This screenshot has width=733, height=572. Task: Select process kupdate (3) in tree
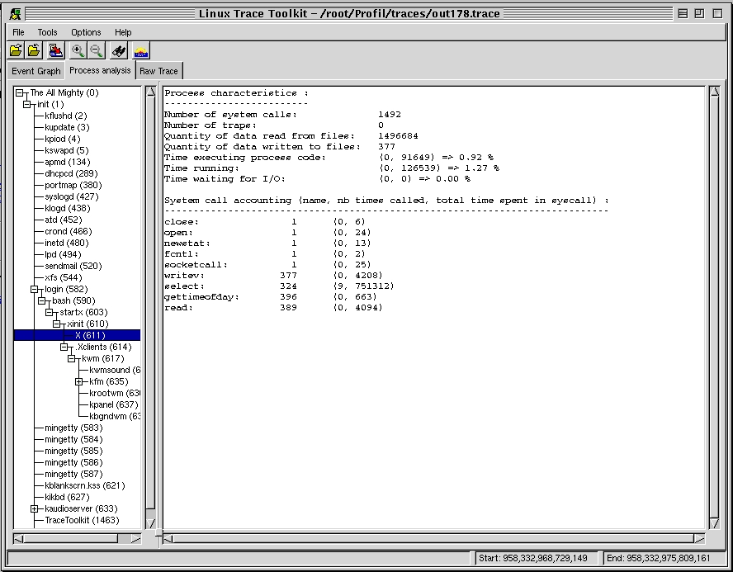click(67, 128)
